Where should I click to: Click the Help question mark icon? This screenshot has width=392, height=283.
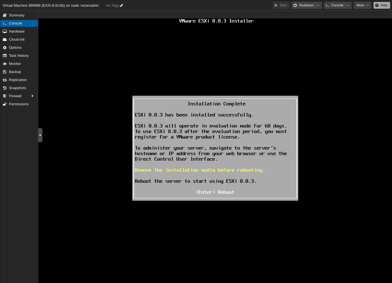coord(377,5)
